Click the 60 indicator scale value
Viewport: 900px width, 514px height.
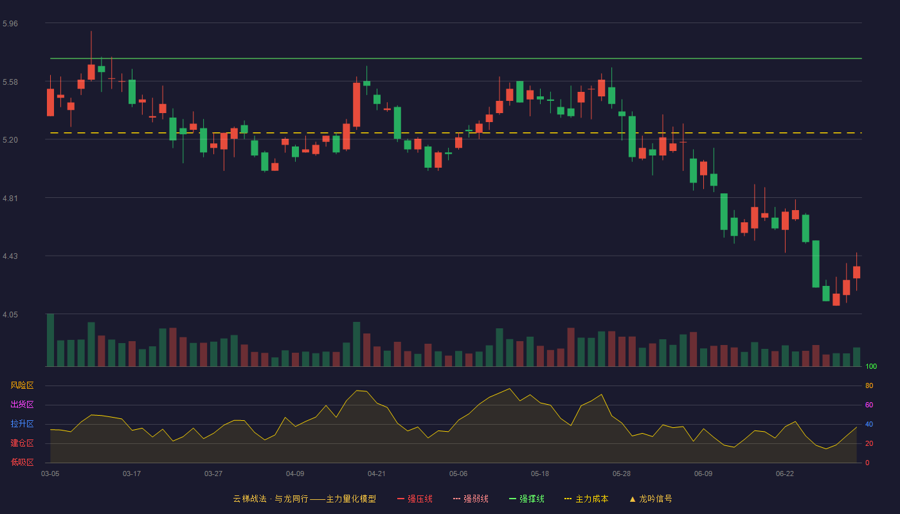coord(869,405)
